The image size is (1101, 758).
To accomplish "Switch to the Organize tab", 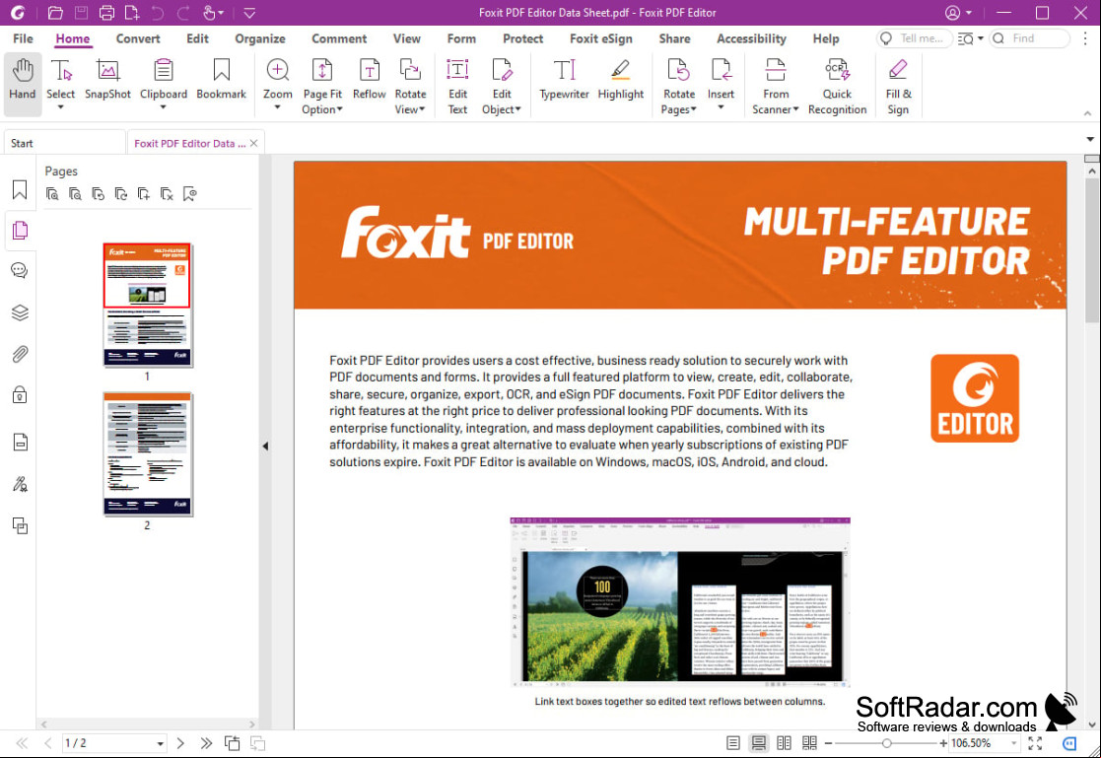I will [260, 38].
